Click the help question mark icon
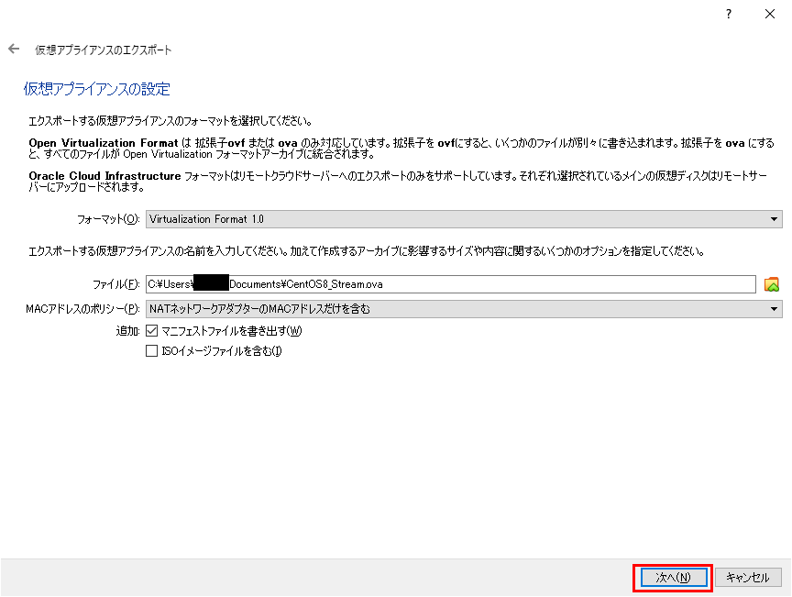 click(729, 14)
